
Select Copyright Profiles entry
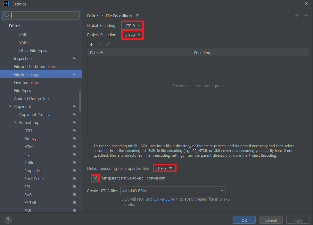[35, 115]
